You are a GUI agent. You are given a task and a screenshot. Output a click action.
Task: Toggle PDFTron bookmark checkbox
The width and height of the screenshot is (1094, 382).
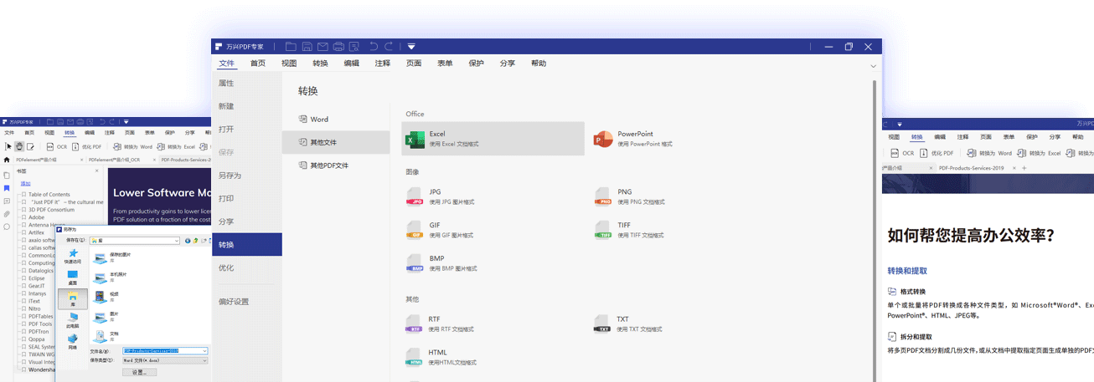click(24, 332)
